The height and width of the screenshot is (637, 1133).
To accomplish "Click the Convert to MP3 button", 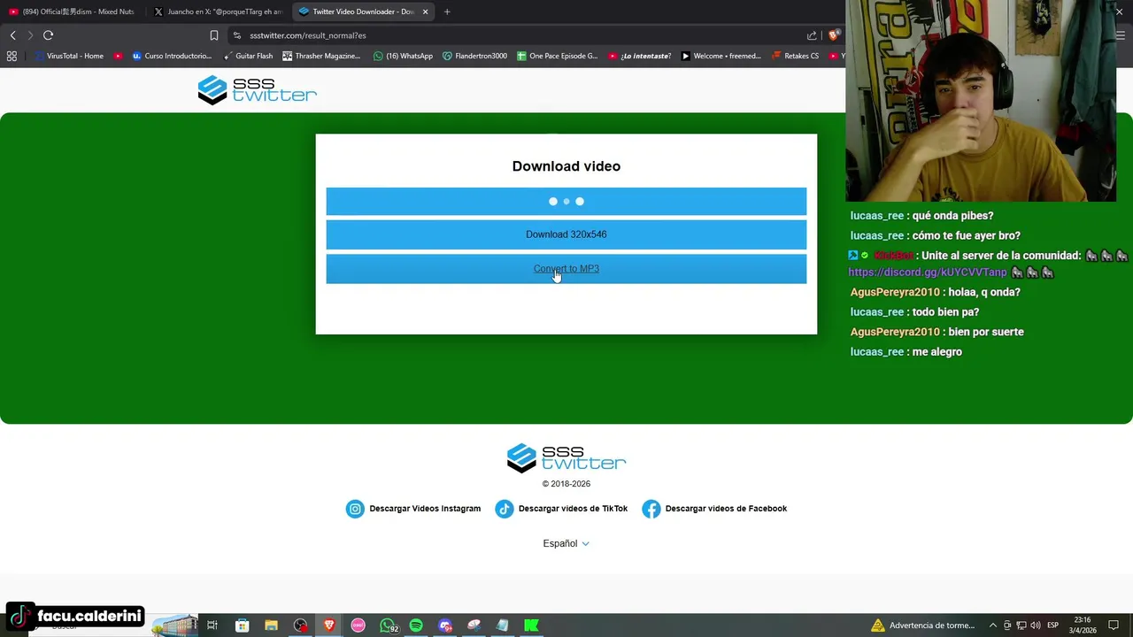I will [566, 269].
